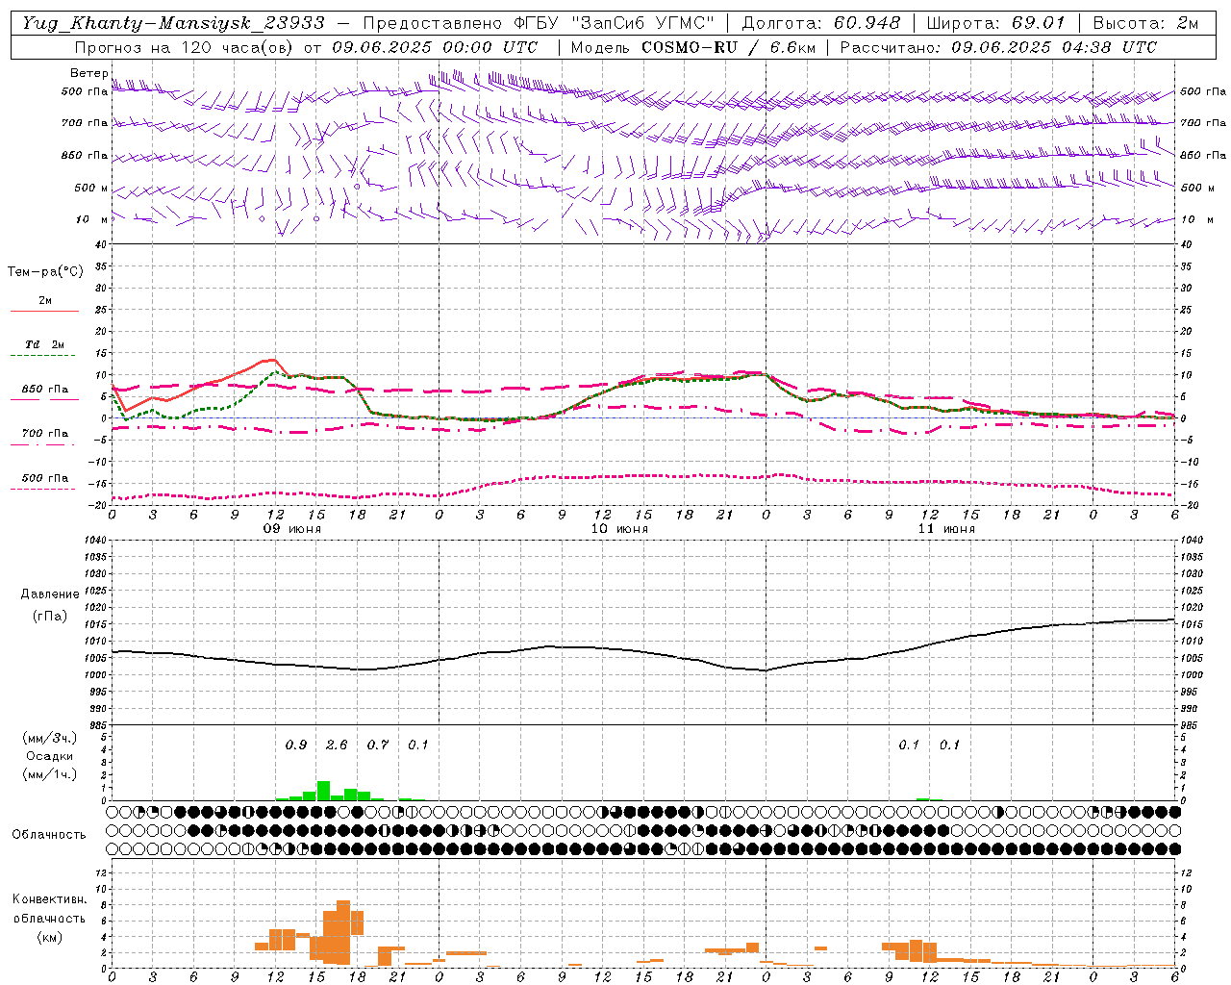The image size is (1231, 985).
Task: Click the 11 июня date label
Action: click(x=946, y=529)
